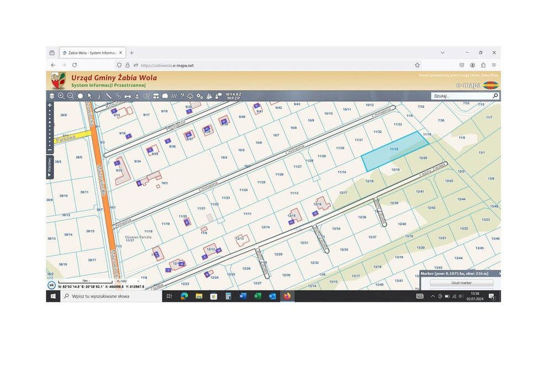Open the map layers stack icon
547x387 pixels.
pyautogui.click(x=52, y=96)
